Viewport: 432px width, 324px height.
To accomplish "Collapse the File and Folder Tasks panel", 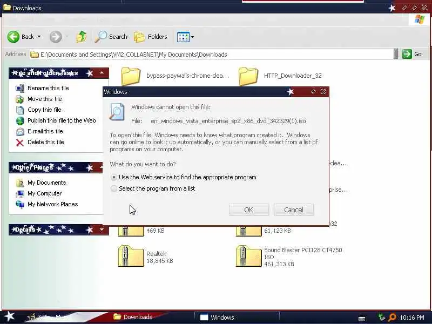I will 102,73.
